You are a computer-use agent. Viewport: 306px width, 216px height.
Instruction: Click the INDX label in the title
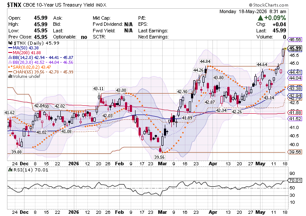coord(101,5)
